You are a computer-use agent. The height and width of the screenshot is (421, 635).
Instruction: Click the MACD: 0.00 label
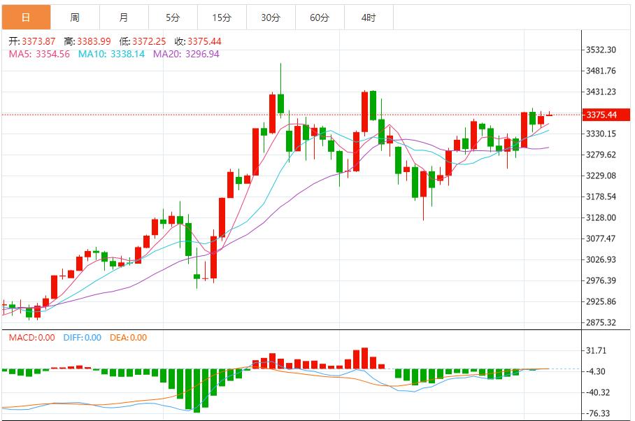coord(31,338)
